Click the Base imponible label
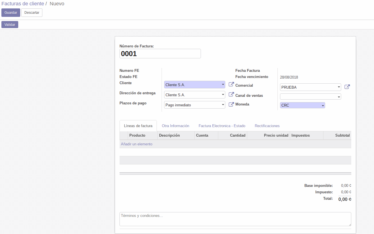This screenshot has width=374, height=234. [318, 185]
